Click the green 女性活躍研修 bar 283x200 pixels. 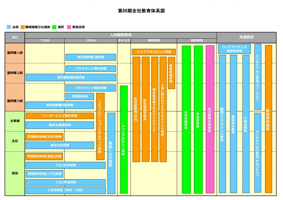click(x=186, y=120)
